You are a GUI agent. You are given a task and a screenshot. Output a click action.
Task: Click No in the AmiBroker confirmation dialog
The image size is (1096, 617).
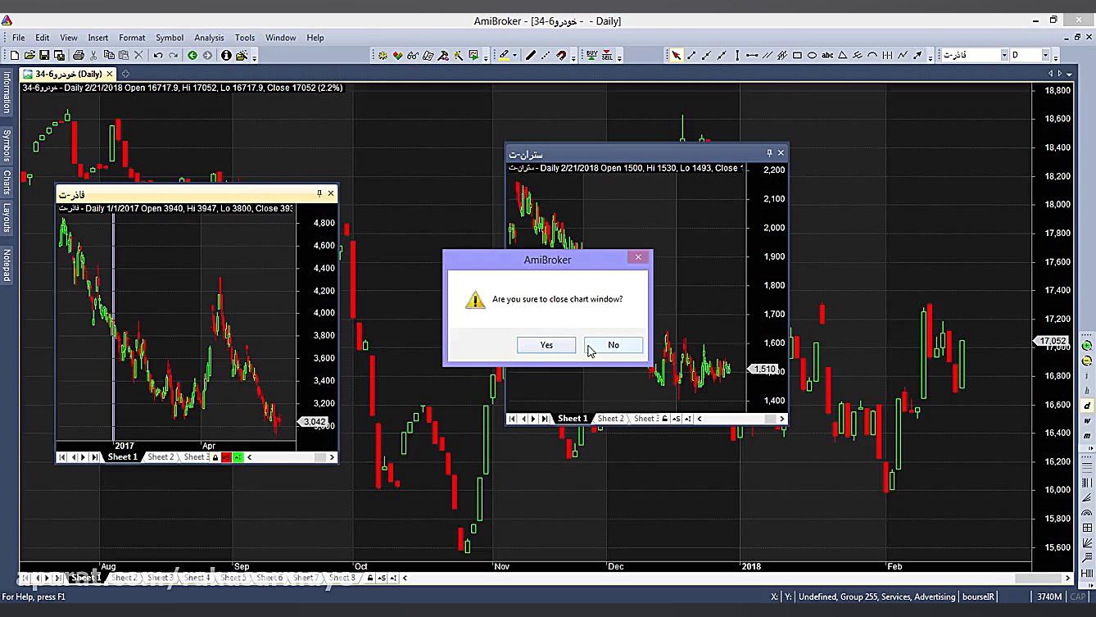(x=614, y=345)
